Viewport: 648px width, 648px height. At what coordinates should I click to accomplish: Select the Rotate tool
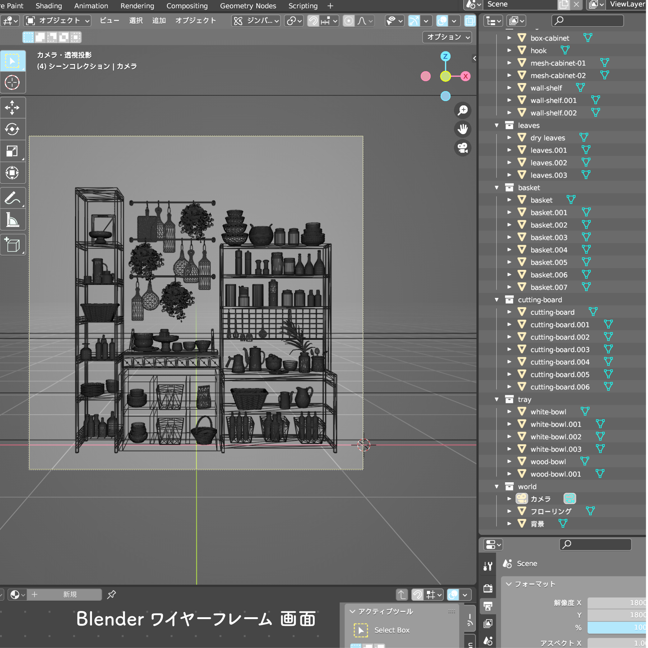tap(13, 129)
